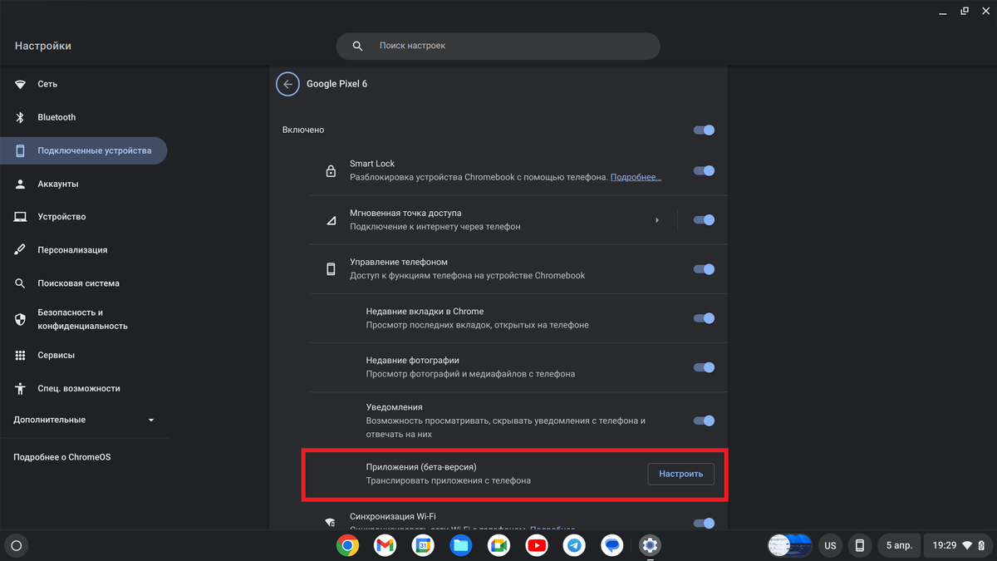Open Подробнее о ChromeOS page
This screenshot has width=997, height=561.
point(61,457)
